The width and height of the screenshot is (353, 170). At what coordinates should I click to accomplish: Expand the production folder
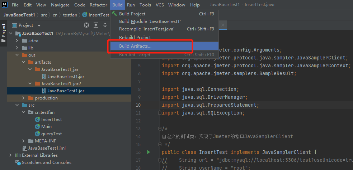click(23, 98)
